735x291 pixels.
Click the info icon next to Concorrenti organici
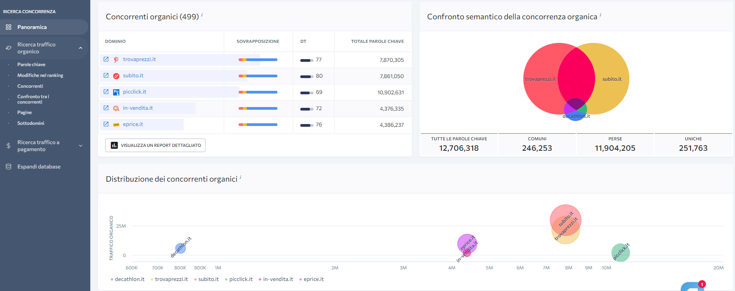[202, 15]
